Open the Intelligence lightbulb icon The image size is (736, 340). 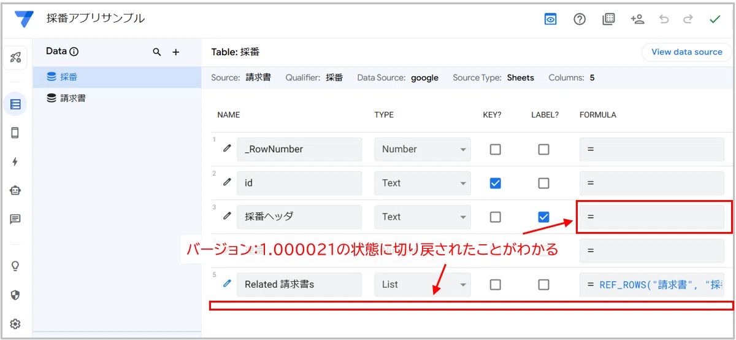pyautogui.click(x=15, y=266)
